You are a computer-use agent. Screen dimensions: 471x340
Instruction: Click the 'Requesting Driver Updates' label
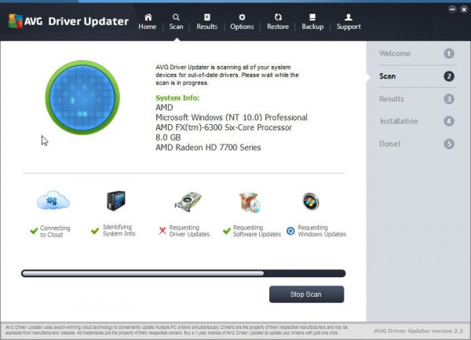pyautogui.click(x=189, y=231)
